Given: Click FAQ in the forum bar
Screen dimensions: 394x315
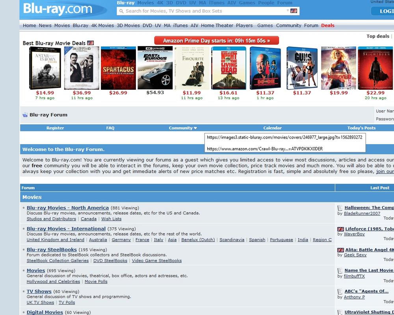Looking at the screenshot, I should click(110, 128).
